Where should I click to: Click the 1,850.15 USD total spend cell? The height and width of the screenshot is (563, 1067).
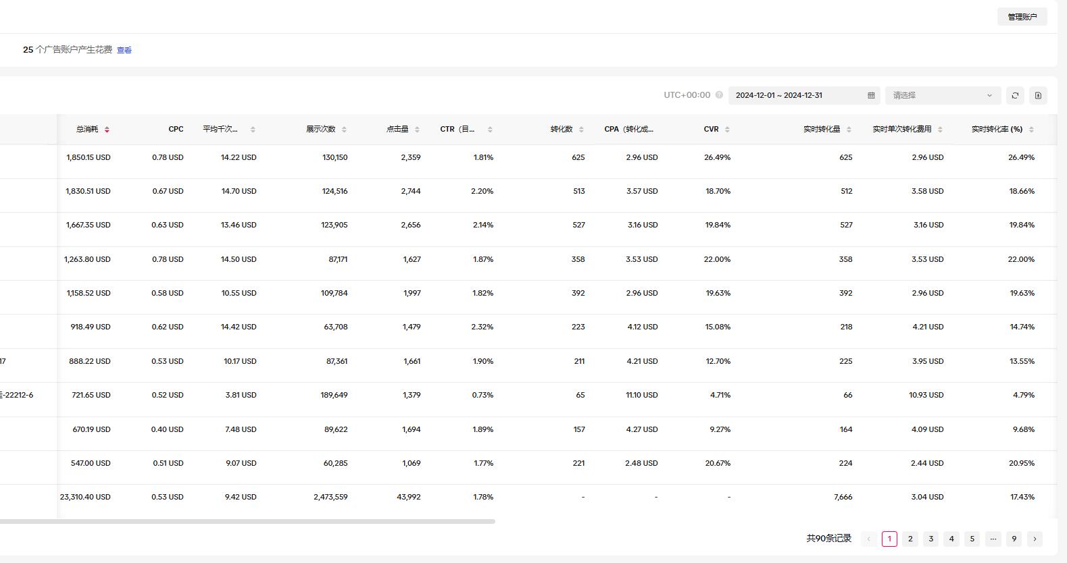pyautogui.click(x=89, y=157)
